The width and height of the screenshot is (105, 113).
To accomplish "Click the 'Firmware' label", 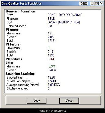I will coord(12,19).
